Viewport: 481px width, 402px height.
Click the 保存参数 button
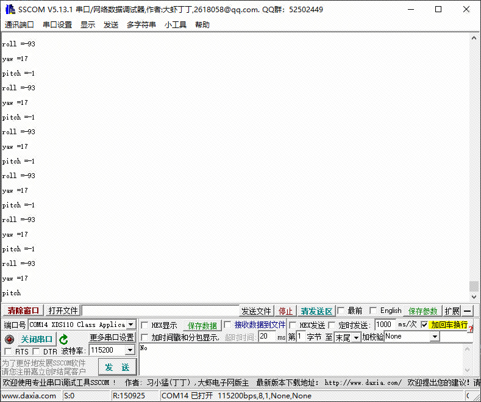[x=422, y=311]
